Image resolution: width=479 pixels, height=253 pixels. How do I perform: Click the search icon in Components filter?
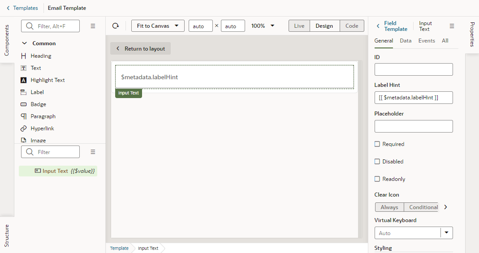coord(30,26)
